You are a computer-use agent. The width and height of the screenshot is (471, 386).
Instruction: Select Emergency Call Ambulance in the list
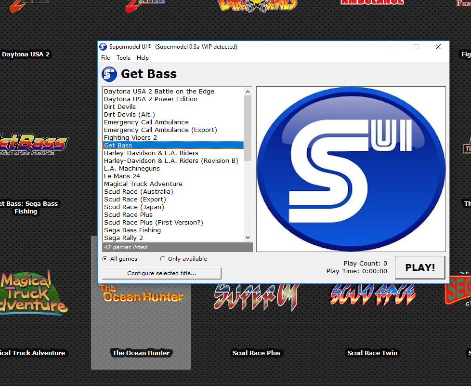[173, 122]
